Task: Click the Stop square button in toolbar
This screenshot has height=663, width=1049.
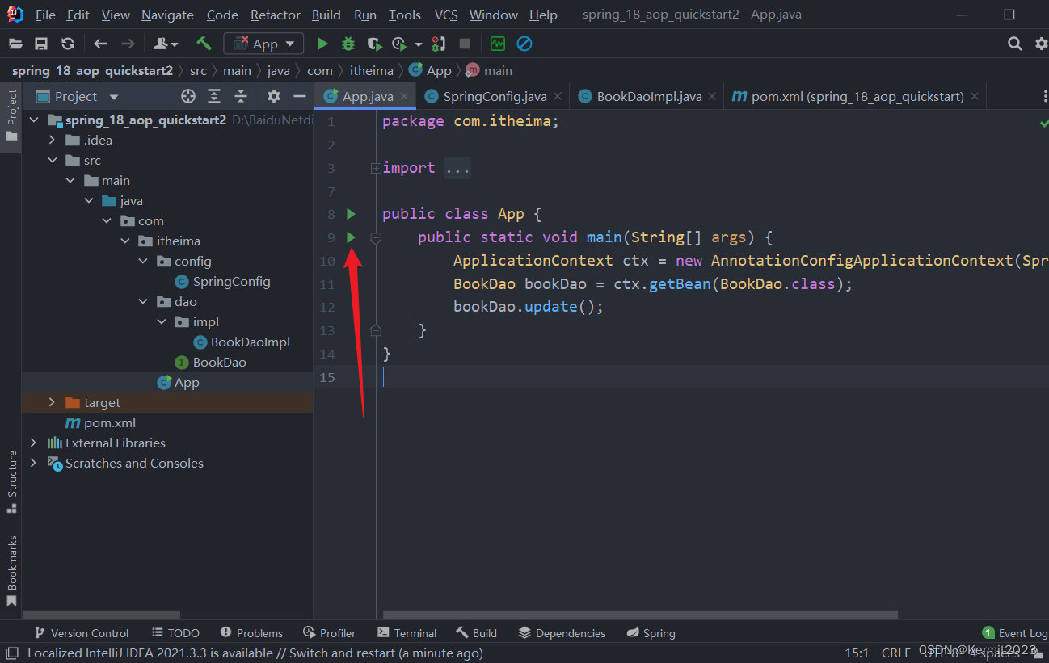Action: click(465, 44)
